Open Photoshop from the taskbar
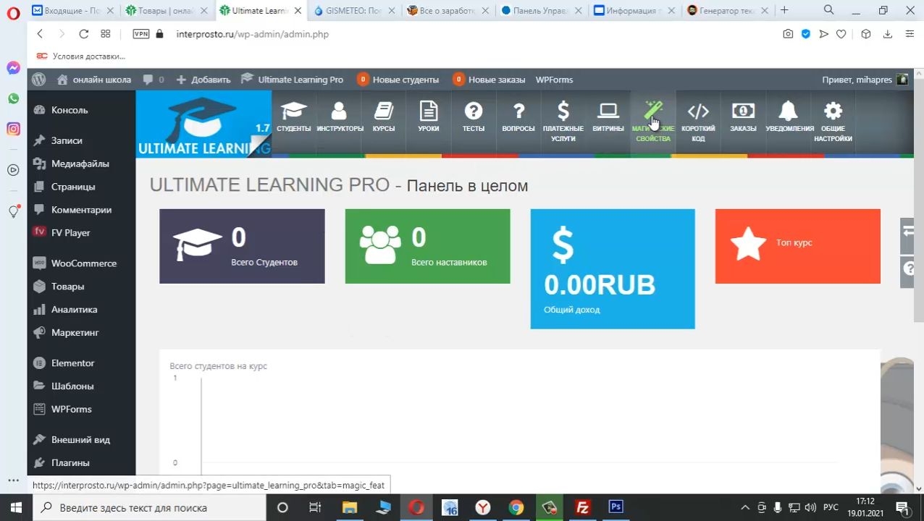924x521 pixels. point(616,507)
